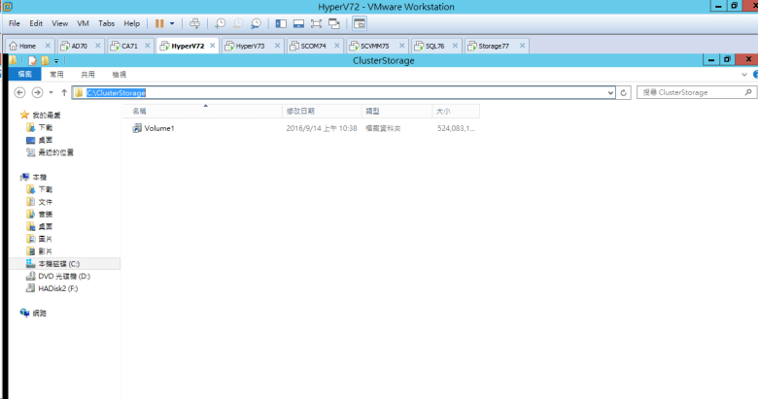Close the SQL76 tab
The image size is (758, 399).
click(455, 46)
